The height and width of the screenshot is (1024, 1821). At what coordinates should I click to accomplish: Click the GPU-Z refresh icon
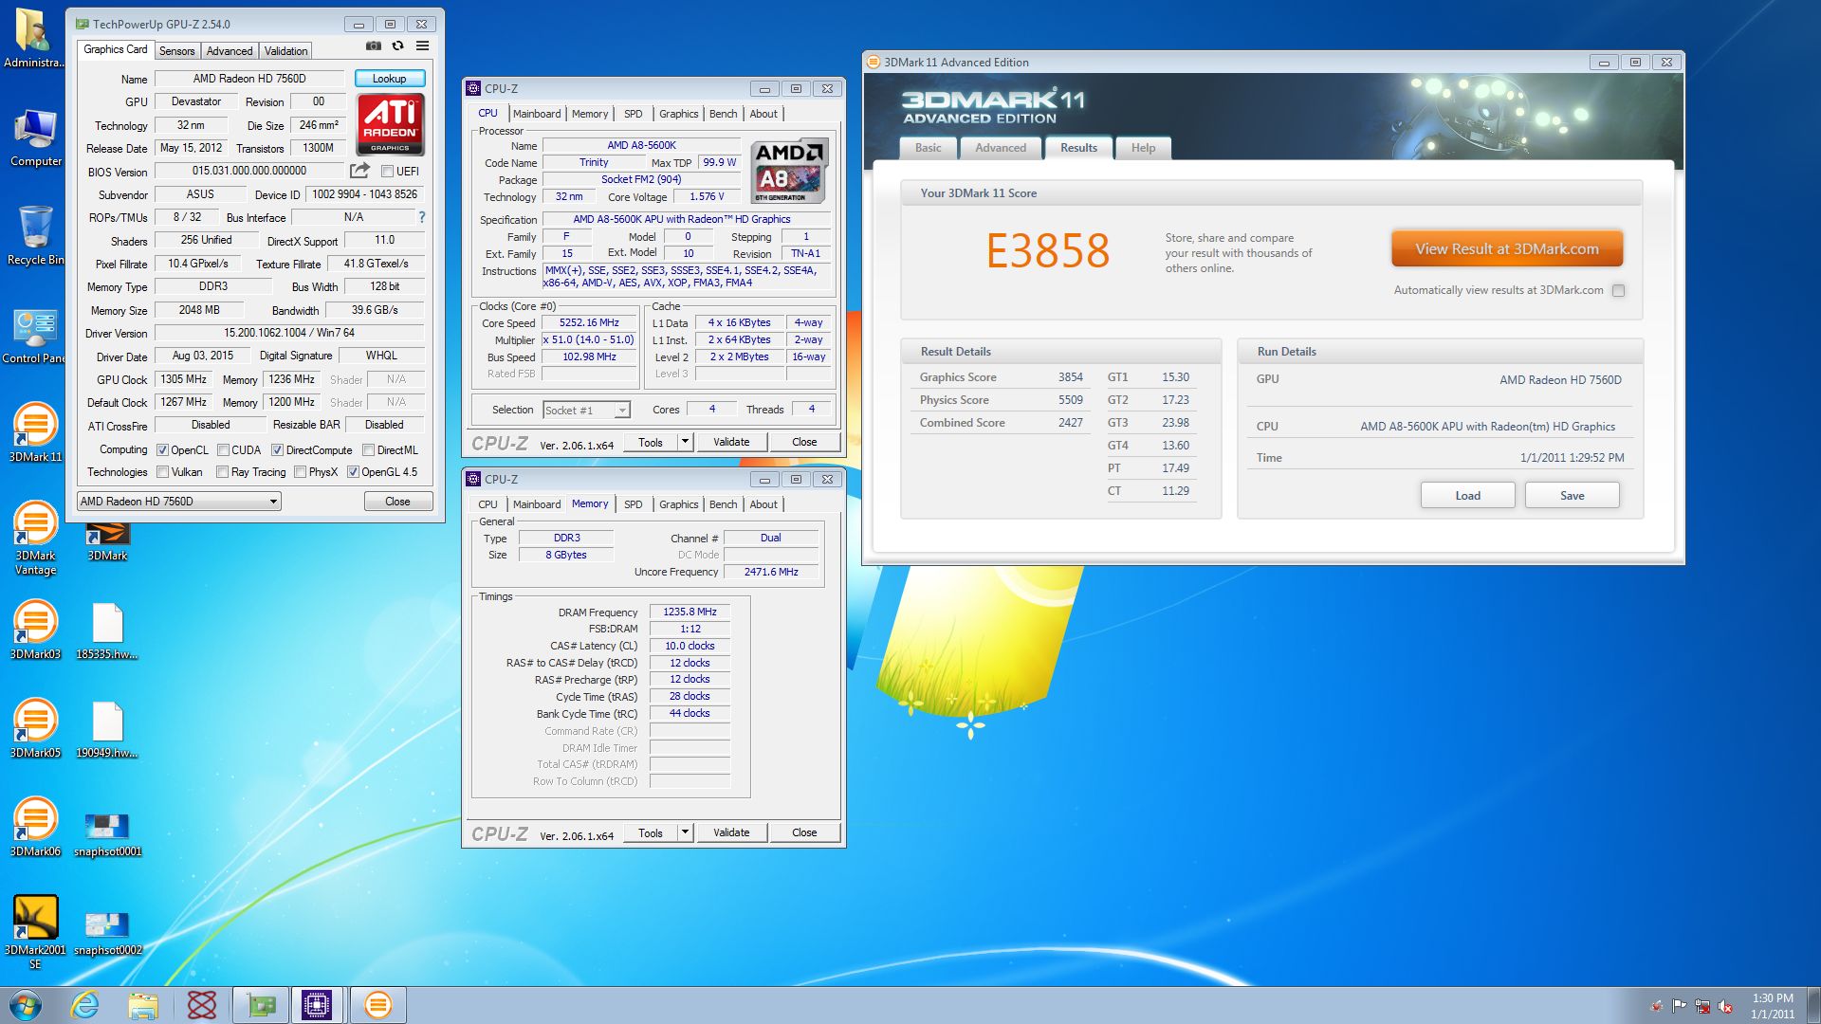point(398,46)
